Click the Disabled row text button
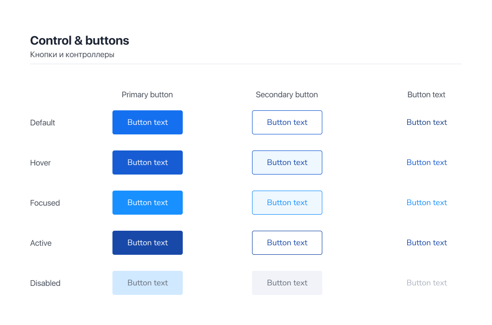Image resolution: width=492 pixels, height=325 pixels. tap(427, 283)
